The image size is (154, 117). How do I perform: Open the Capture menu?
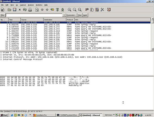[x=23, y=5]
